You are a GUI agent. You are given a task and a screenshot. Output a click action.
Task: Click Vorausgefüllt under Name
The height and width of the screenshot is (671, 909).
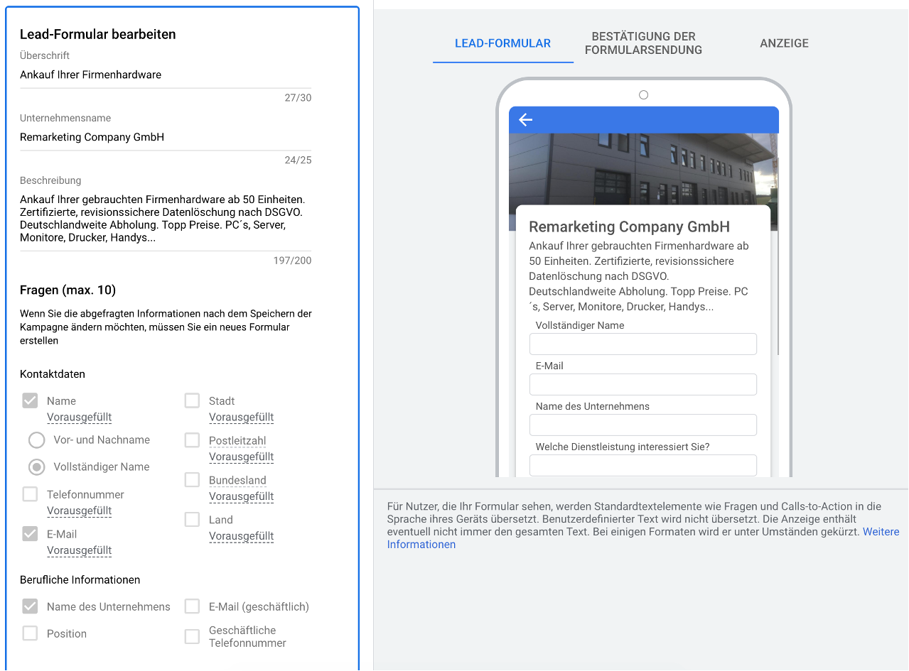(x=79, y=418)
